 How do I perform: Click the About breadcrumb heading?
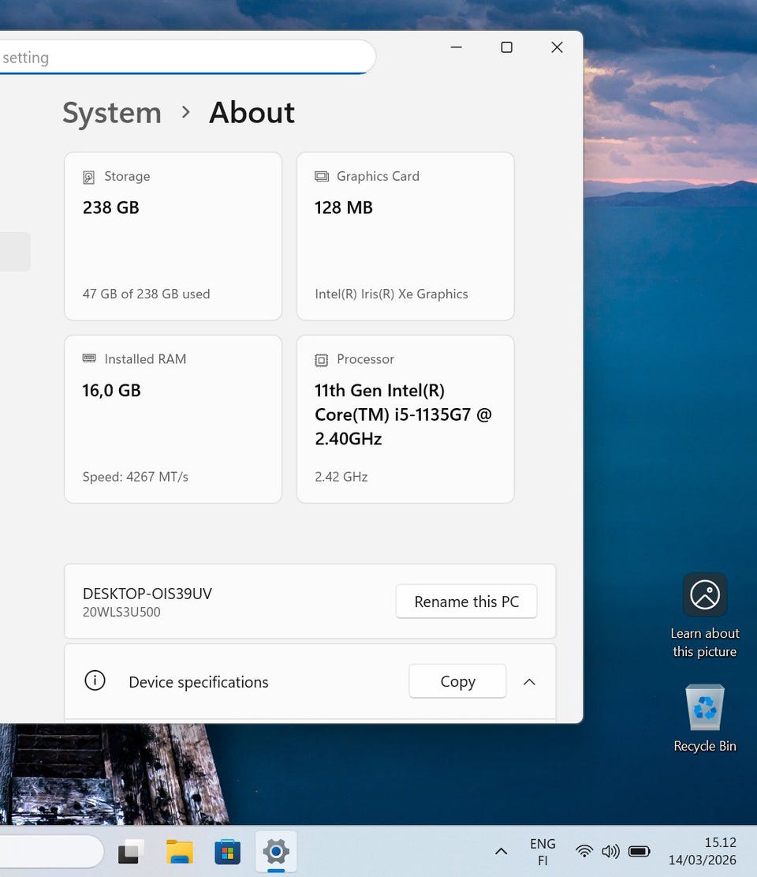[252, 113]
